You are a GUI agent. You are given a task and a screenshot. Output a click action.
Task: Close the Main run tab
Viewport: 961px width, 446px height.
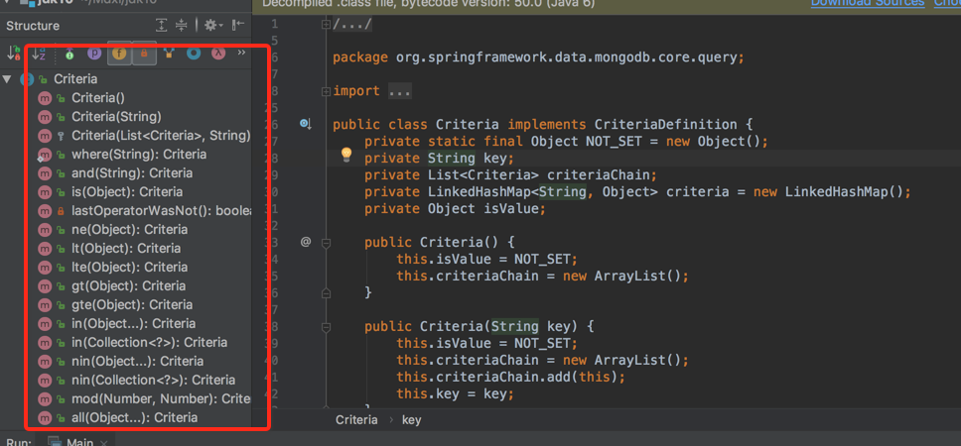tap(104, 443)
